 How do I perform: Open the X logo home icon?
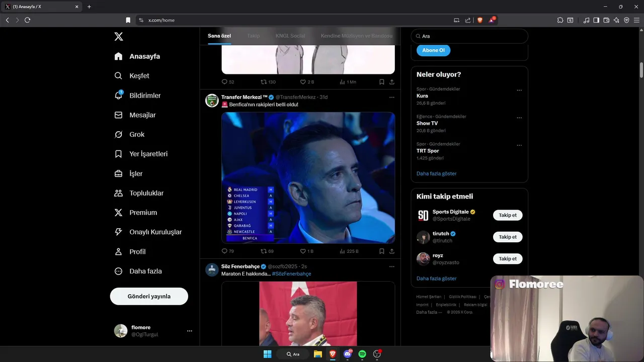(118, 36)
